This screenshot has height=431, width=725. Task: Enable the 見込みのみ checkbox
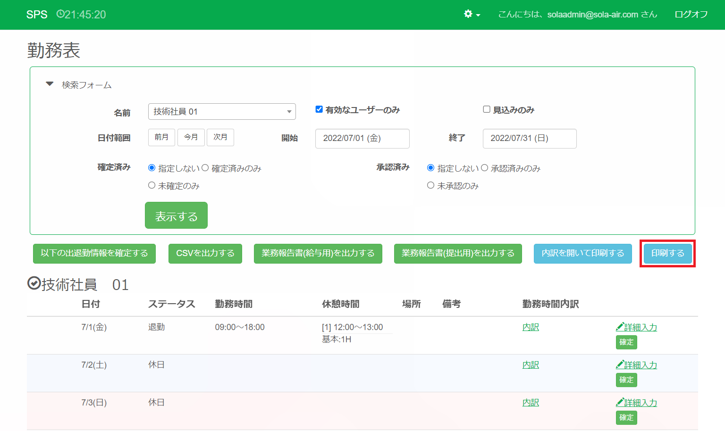point(487,109)
